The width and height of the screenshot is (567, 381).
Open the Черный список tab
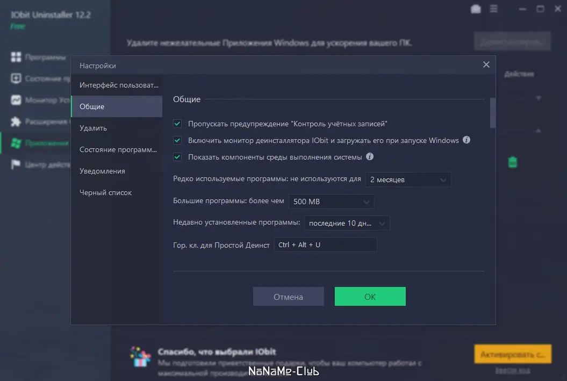117,193
